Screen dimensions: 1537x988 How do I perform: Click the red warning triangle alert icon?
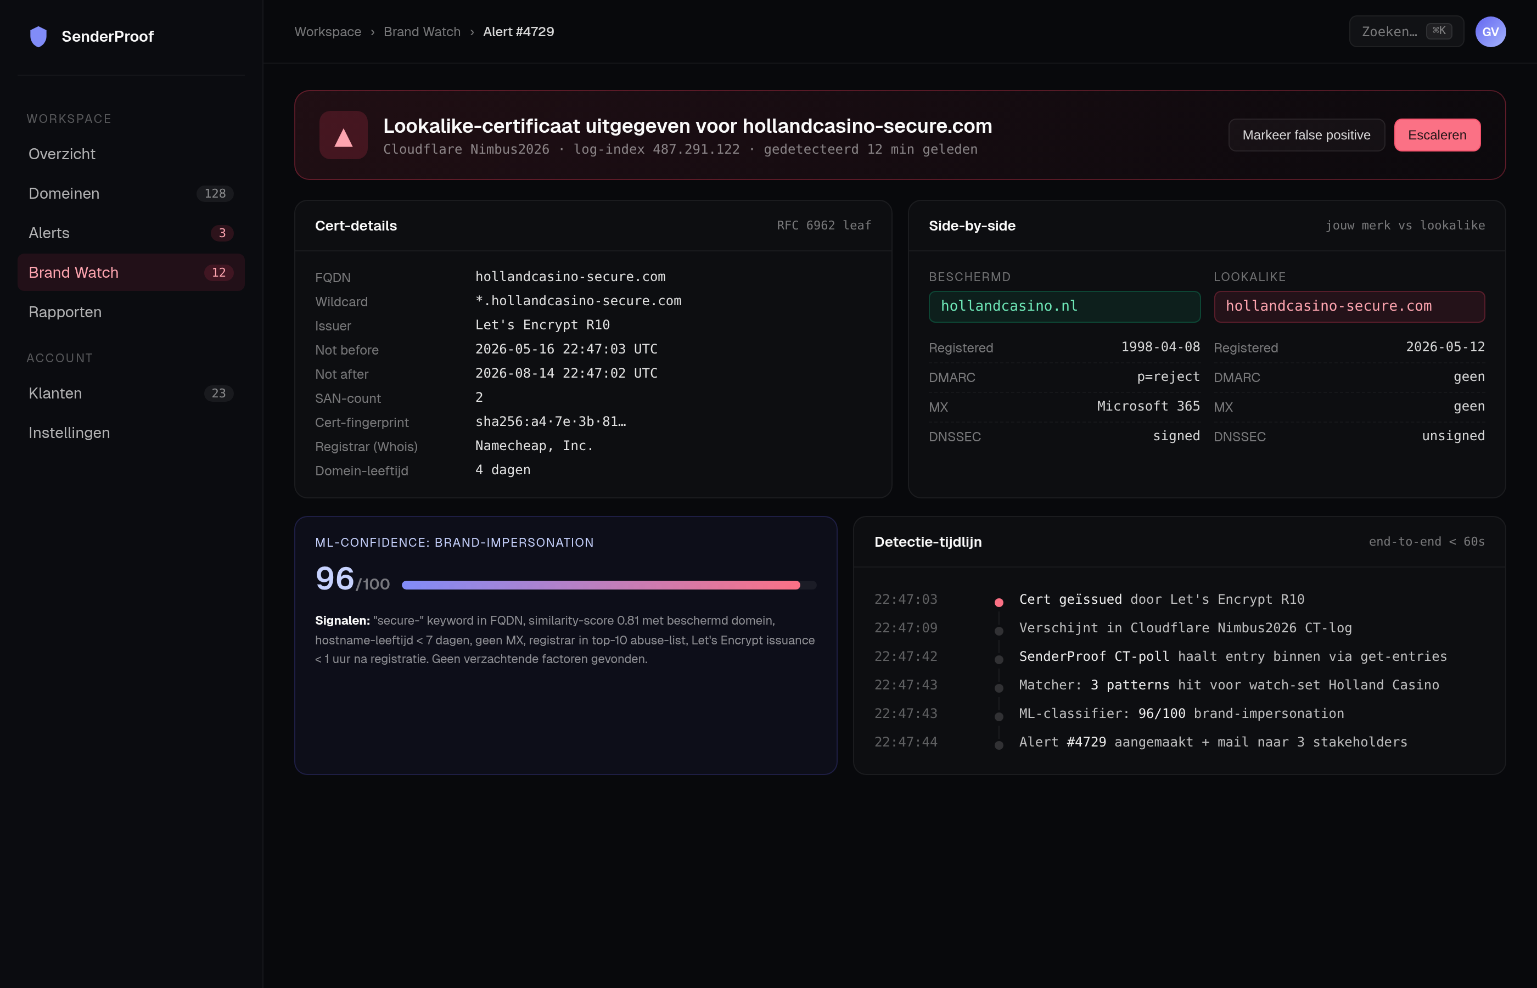coord(343,134)
